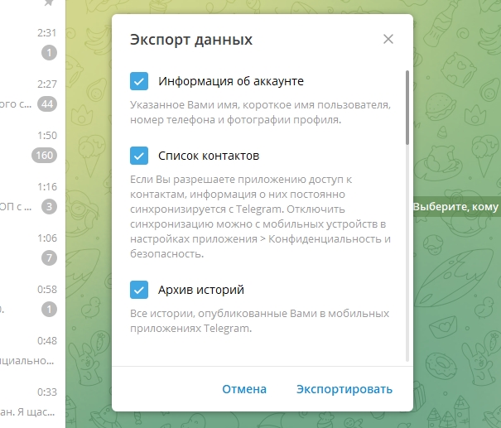This screenshot has height=428, width=501.
Task: Open the chat timestamped 0:48
Action: (29, 351)
